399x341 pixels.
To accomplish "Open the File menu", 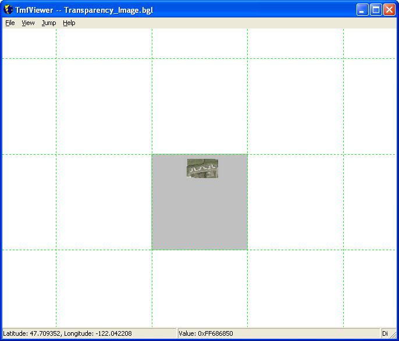I will 10,23.
